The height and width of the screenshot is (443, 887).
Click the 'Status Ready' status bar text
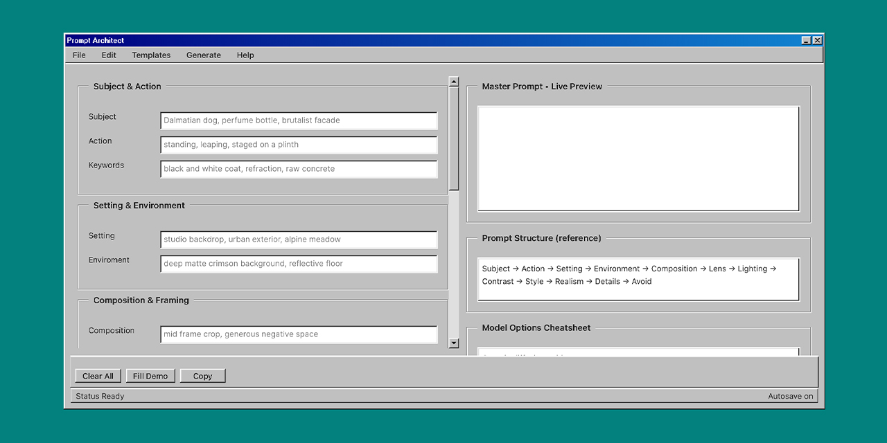(100, 397)
